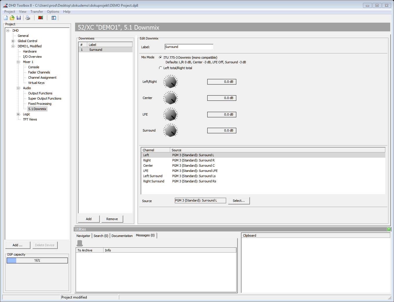Select 5.1 Downmix tree item
This screenshot has width=394, height=302.
click(x=37, y=109)
